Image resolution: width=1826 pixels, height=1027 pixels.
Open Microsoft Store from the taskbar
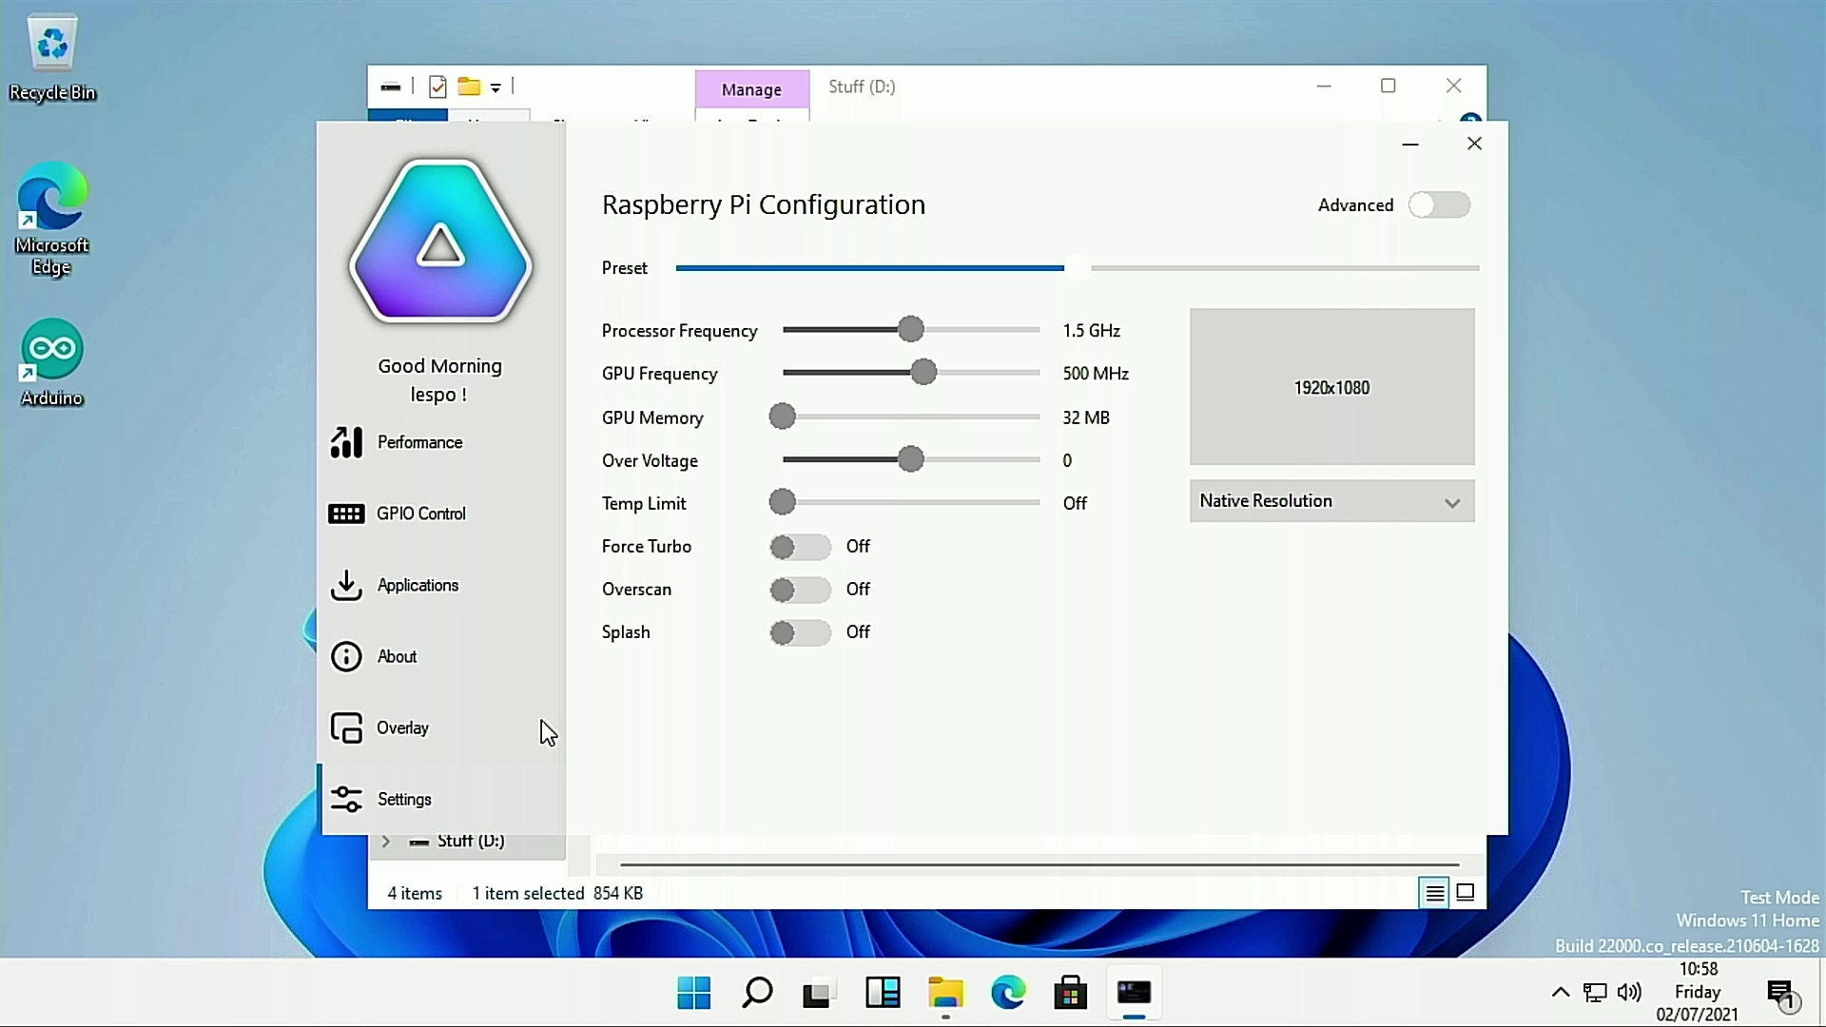click(1070, 993)
